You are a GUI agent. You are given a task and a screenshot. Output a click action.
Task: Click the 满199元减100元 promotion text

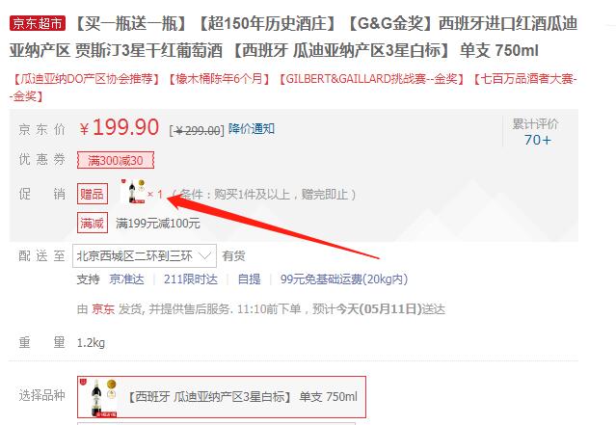click(158, 224)
